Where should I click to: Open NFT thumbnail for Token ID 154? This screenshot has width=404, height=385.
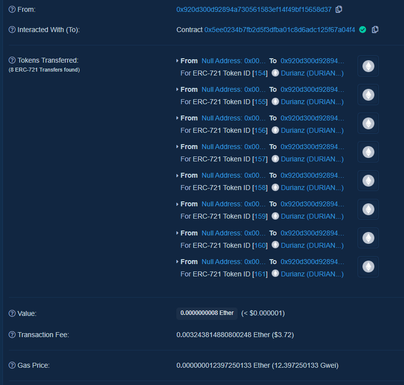pyautogui.click(x=368, y=66)
